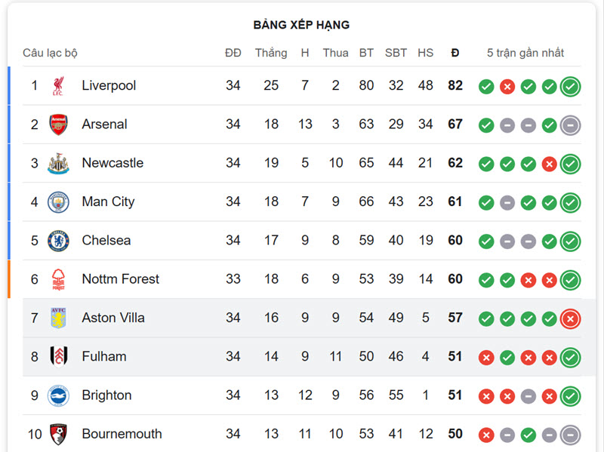
Task: Click the Arsenal club crest
Action: click(x=59, y=125)
